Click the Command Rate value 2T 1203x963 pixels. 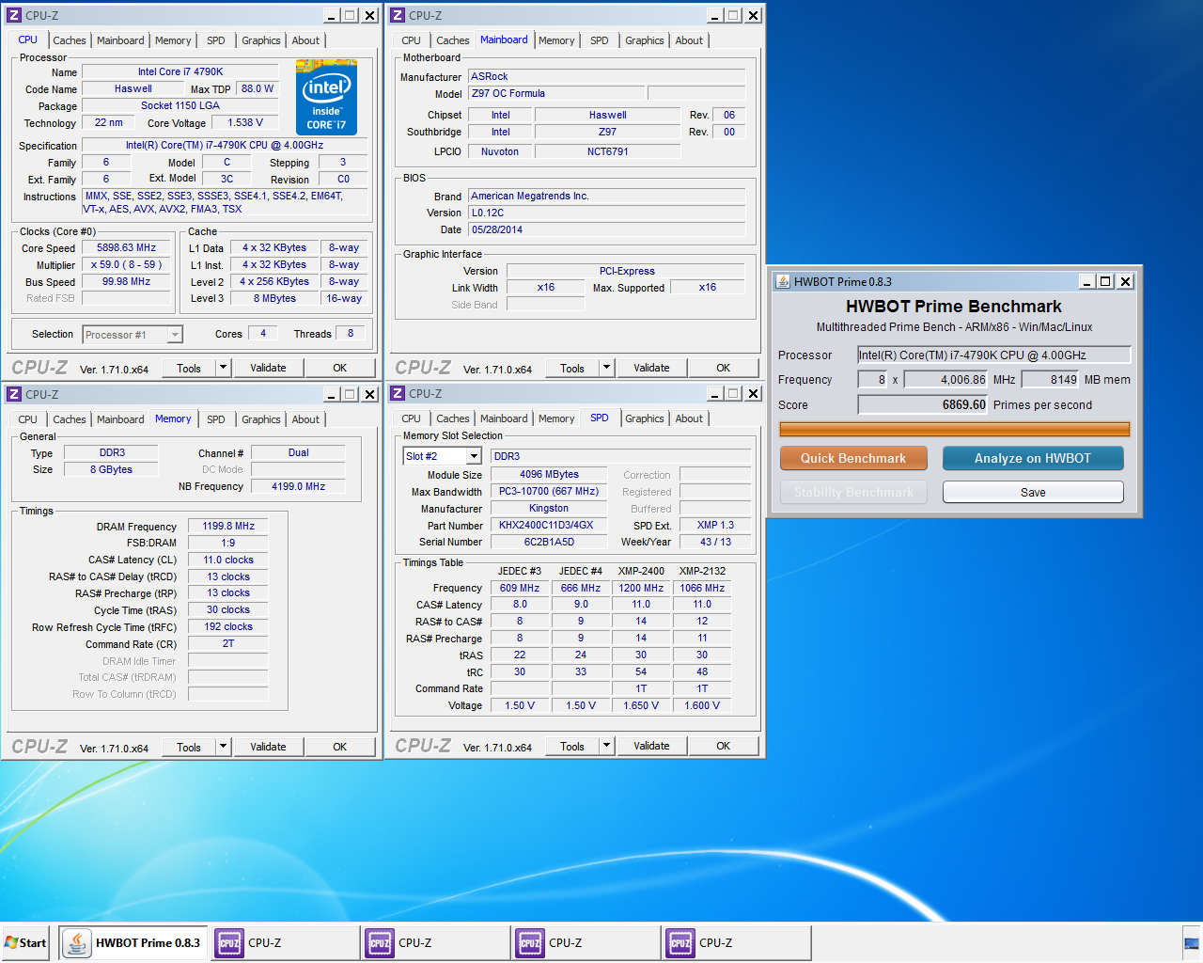pyautogui.click(x=228, y=644)
